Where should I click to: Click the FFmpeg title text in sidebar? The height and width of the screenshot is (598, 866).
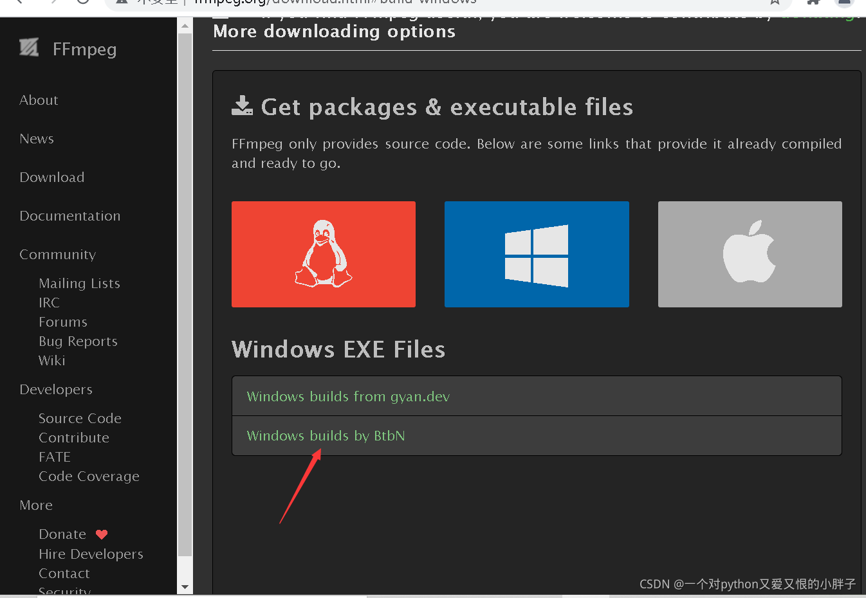point(84,50)
